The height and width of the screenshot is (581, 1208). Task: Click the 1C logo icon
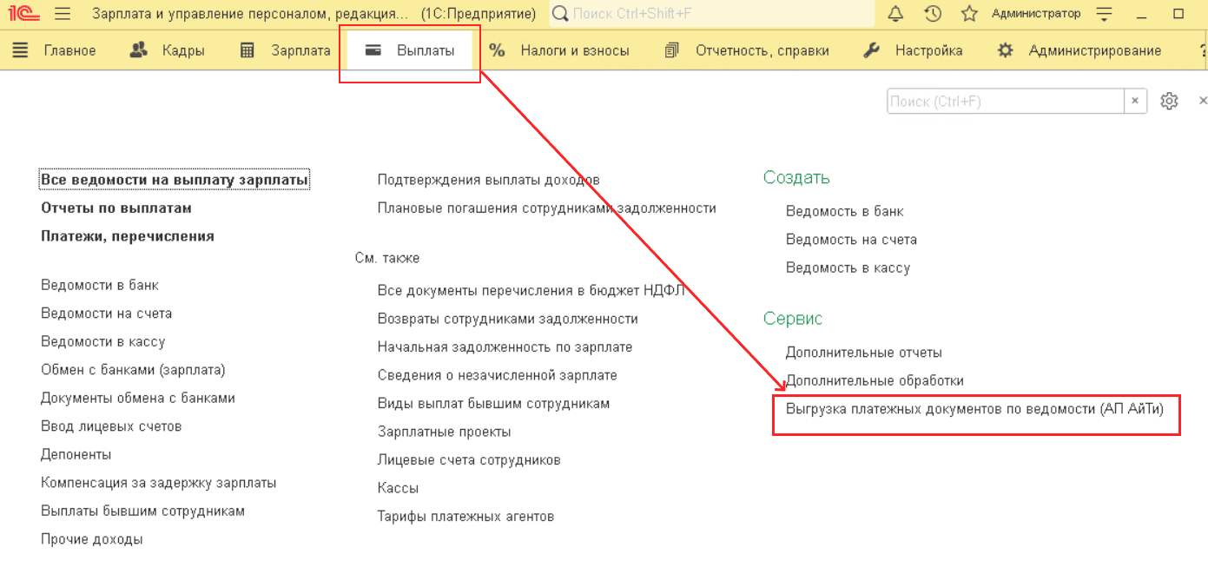(20, 14)
